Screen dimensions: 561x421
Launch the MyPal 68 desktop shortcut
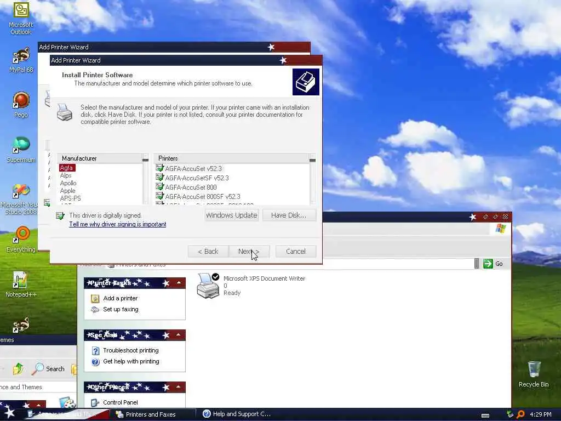(21, 60)
